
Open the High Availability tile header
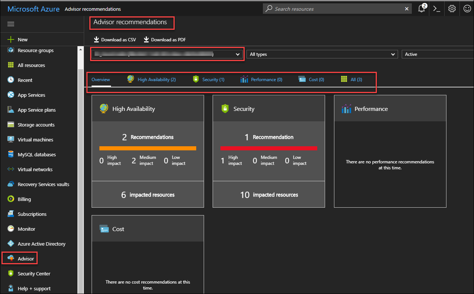tap(148, 108)
